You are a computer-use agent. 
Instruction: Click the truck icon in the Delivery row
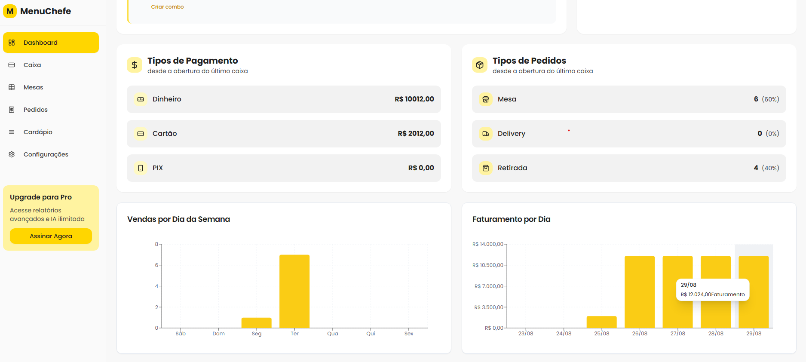486,134
